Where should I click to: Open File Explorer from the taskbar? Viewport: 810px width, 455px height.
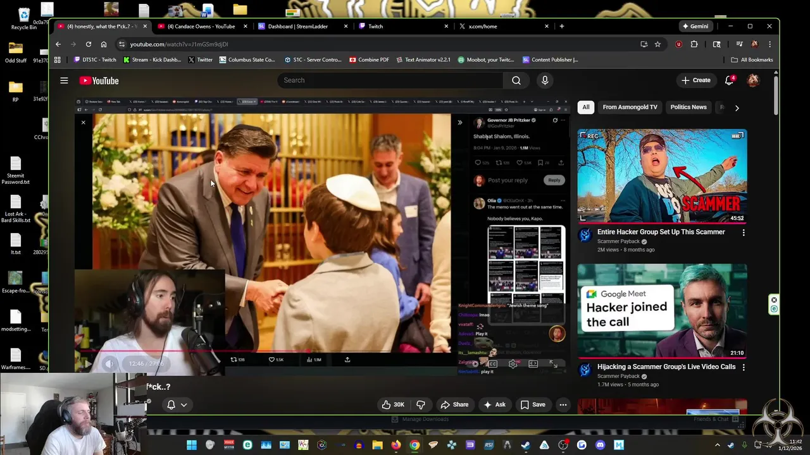[x=377, y=445]
